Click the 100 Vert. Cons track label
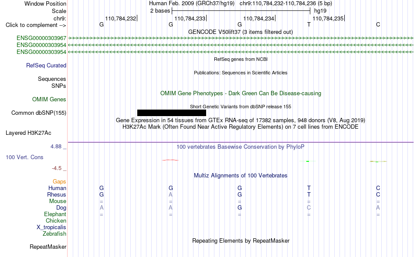This screenshot has width=414, height=257. (24, 157)
